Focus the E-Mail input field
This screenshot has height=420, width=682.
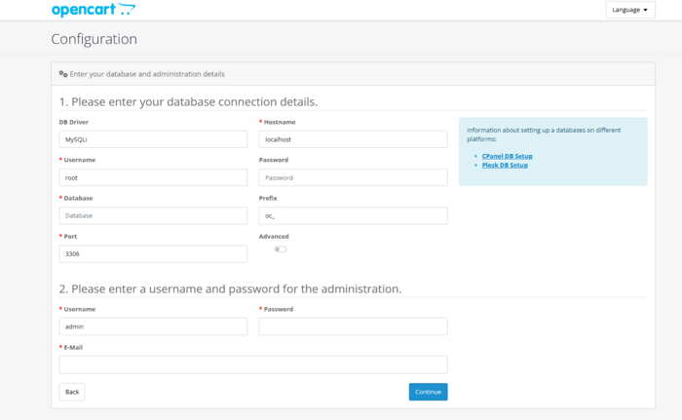pyautogui.click(x=253, y=364)
